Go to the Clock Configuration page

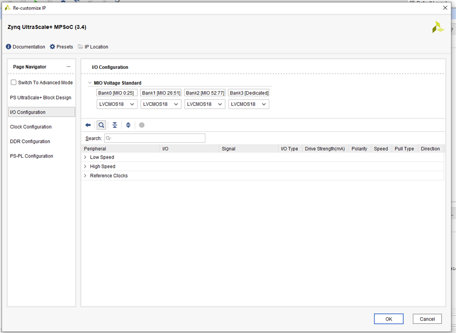[31, 127]
